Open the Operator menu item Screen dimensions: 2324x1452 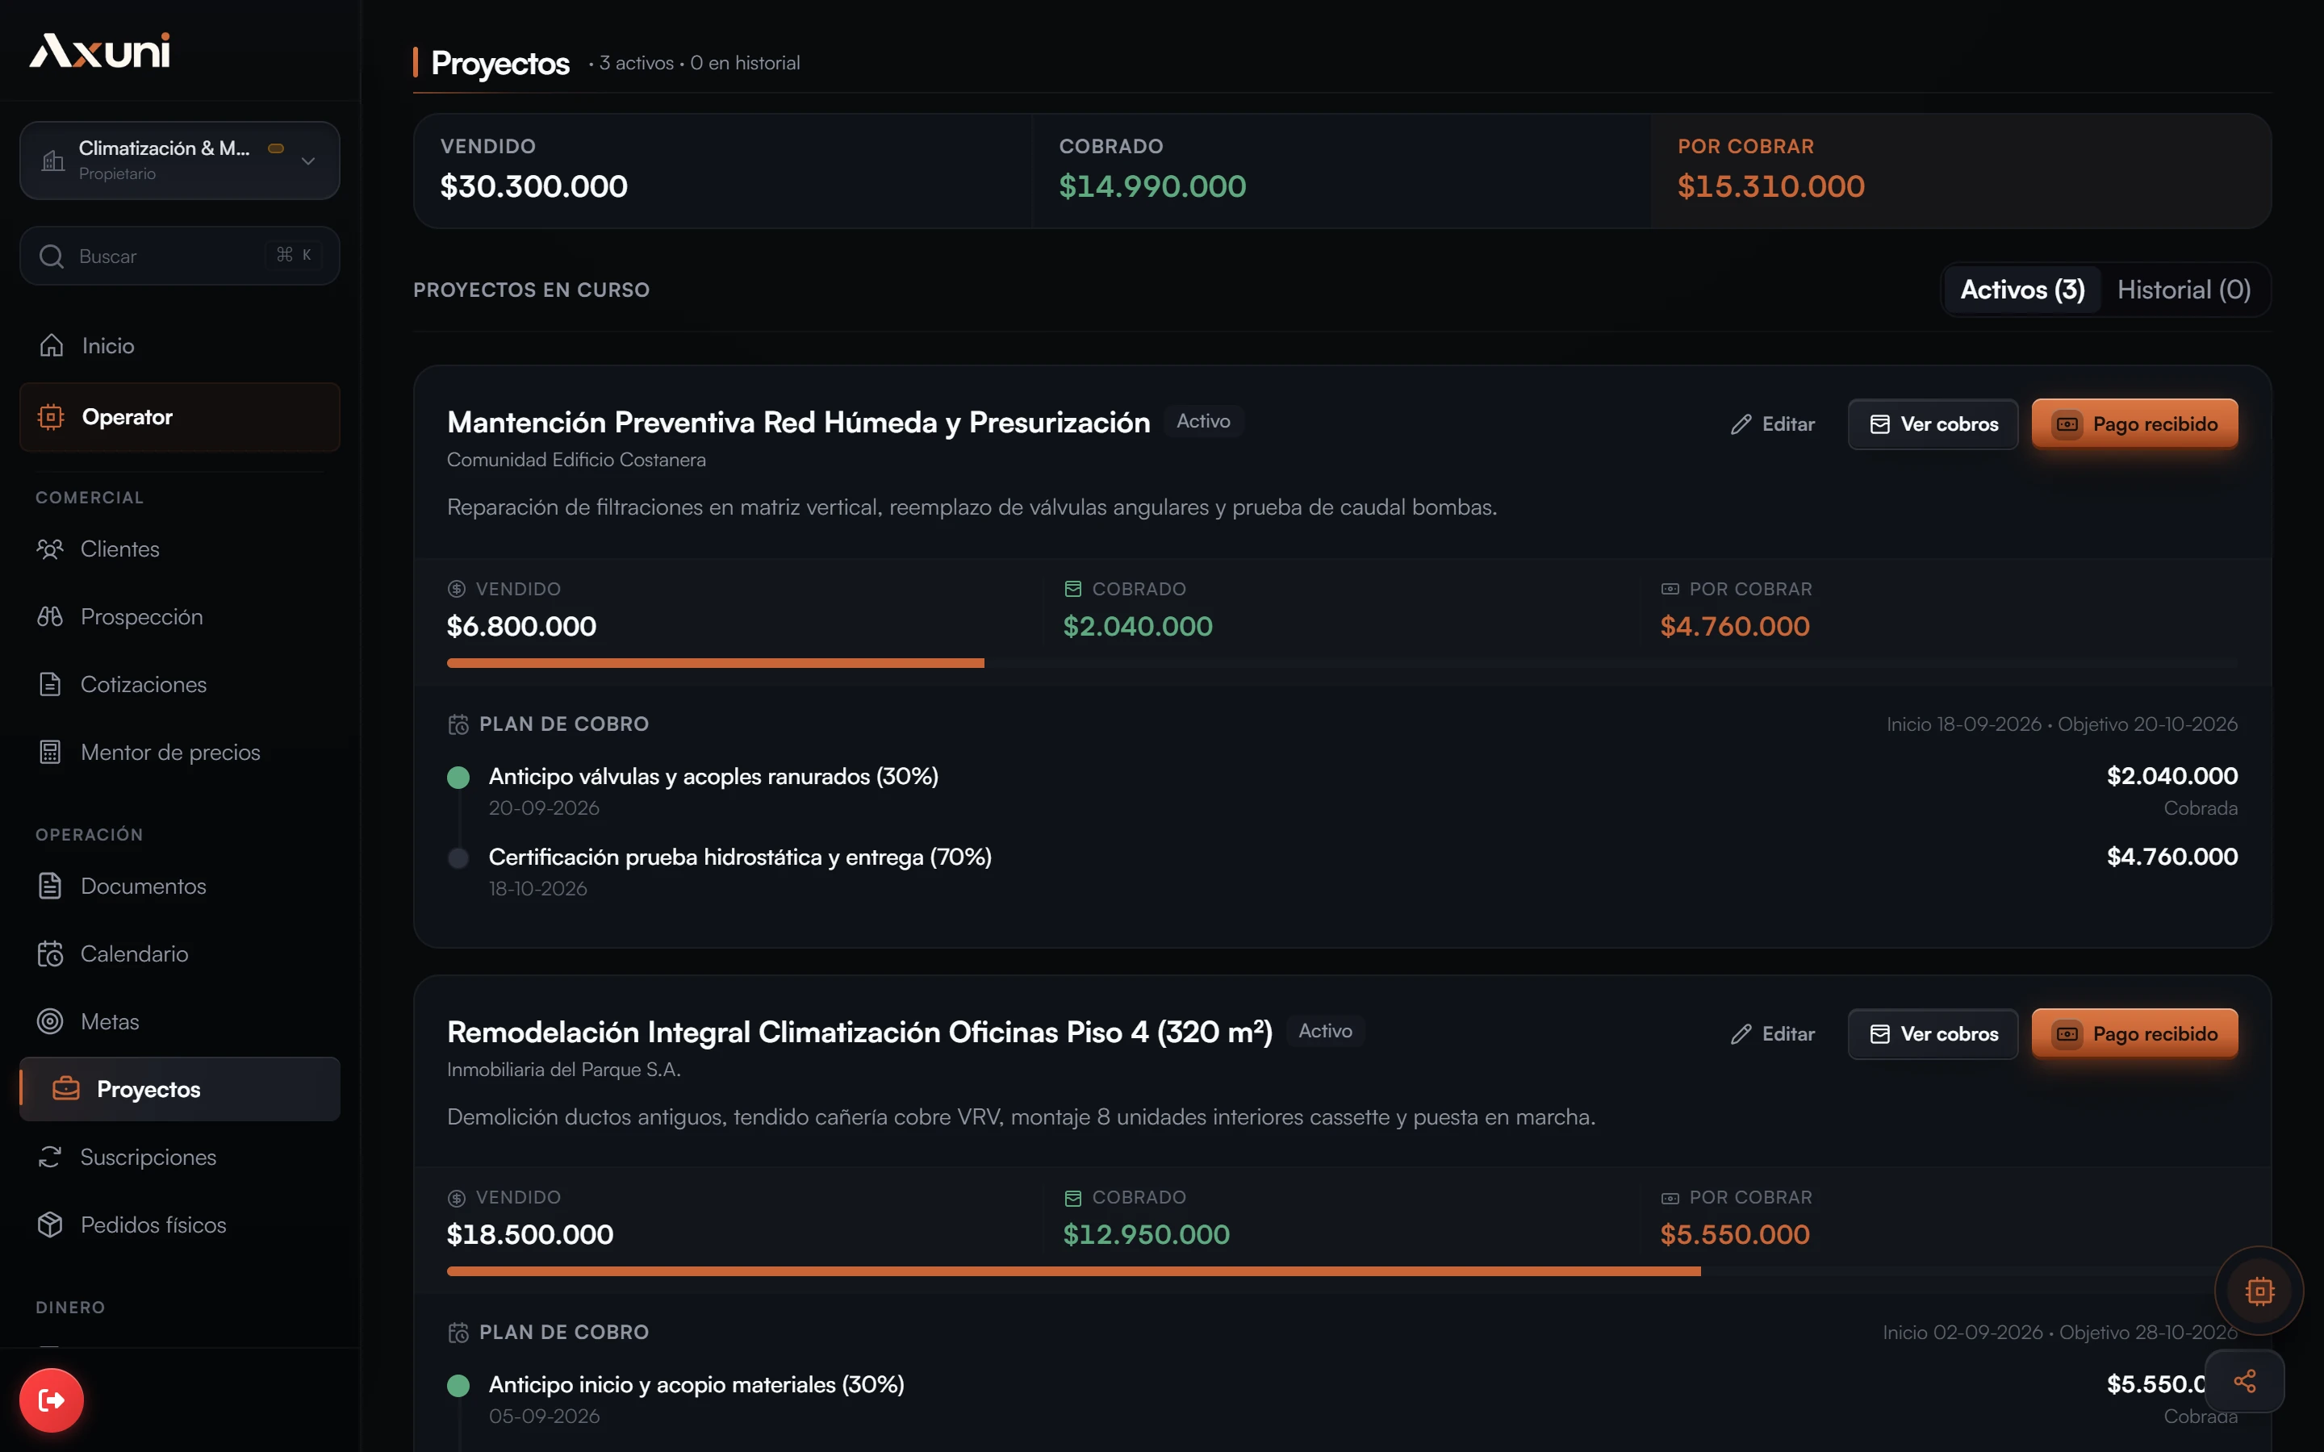(180, 417)
